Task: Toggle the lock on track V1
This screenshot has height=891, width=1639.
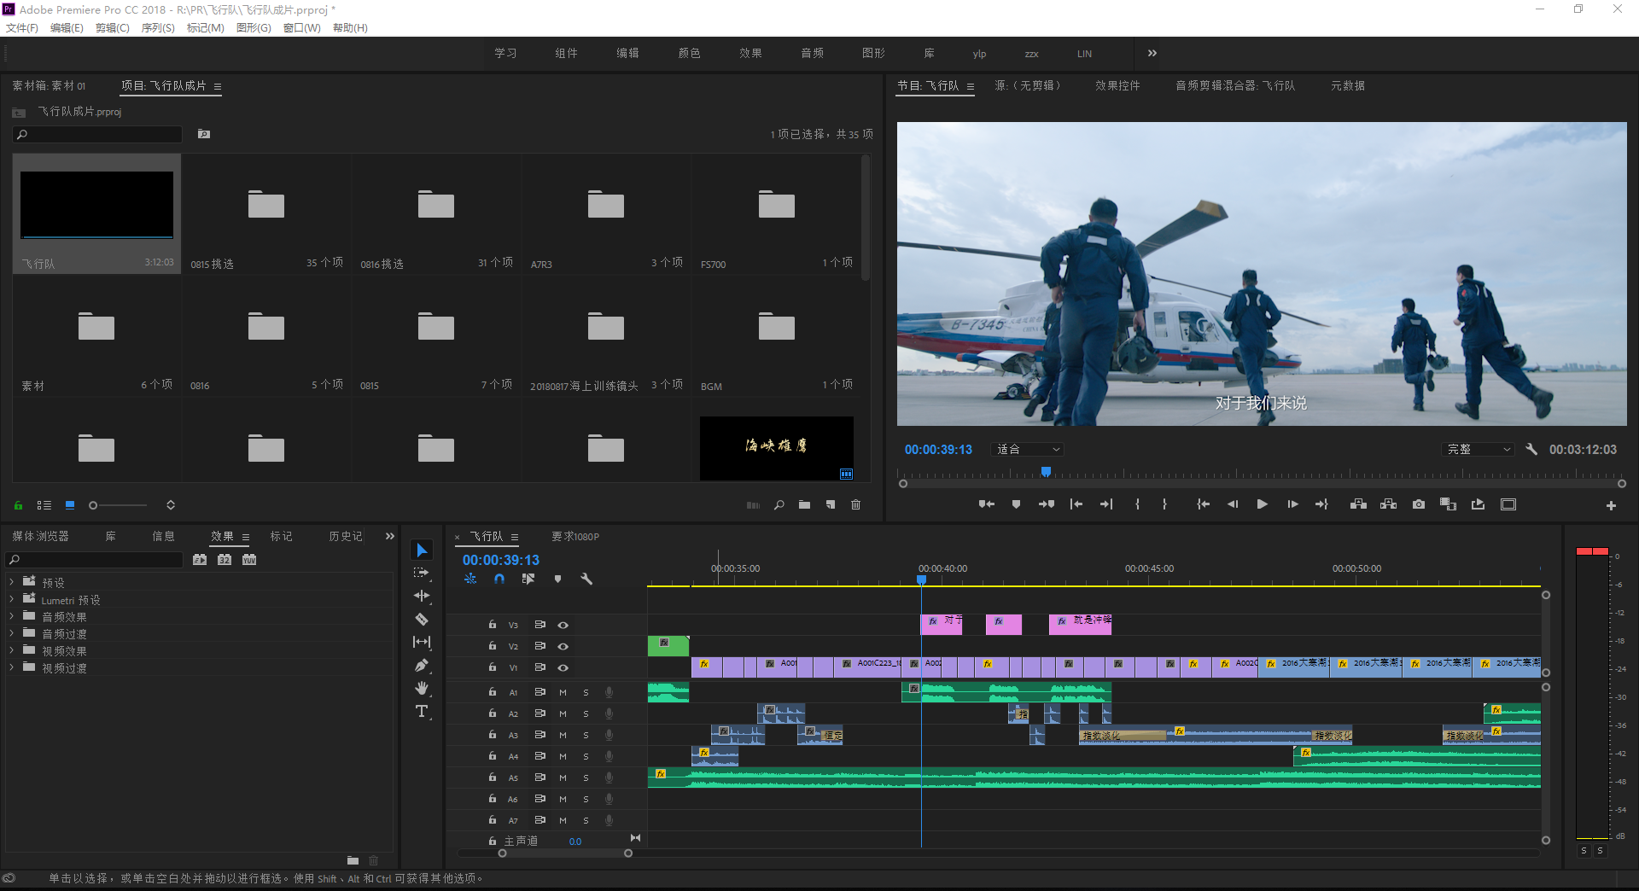Action: [x=493, y=667]
